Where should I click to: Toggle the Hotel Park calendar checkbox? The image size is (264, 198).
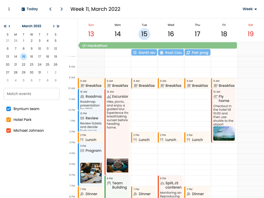click(x=9, y=120)
